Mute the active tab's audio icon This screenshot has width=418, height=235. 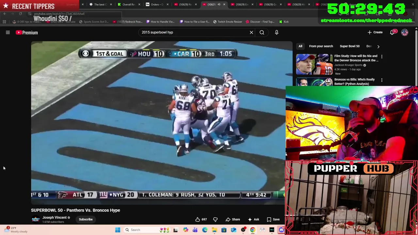219,5
